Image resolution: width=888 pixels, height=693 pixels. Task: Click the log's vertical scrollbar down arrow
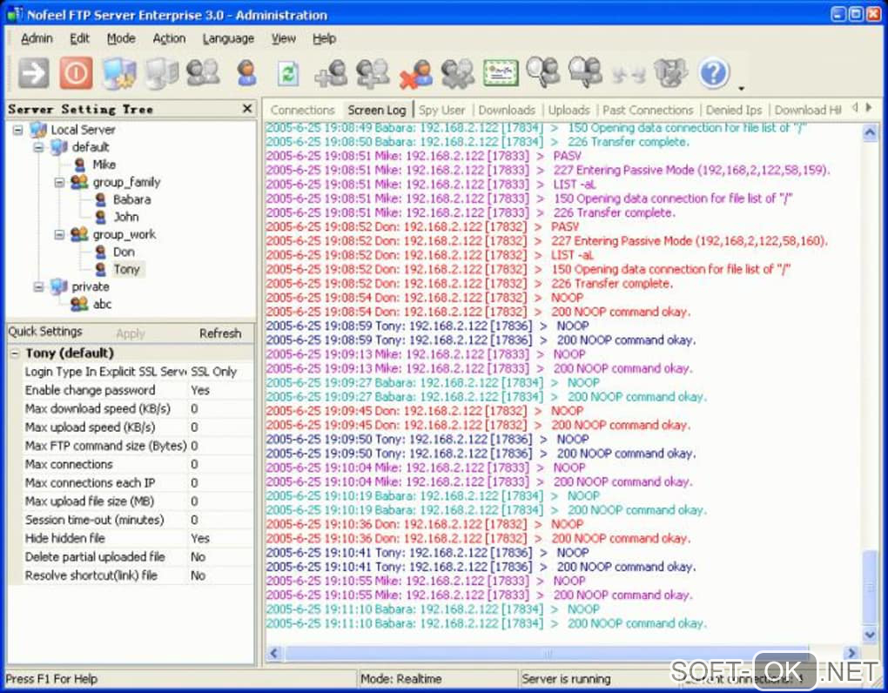(870, 635)
